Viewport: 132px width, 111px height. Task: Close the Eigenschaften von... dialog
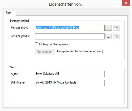point(126,3)
